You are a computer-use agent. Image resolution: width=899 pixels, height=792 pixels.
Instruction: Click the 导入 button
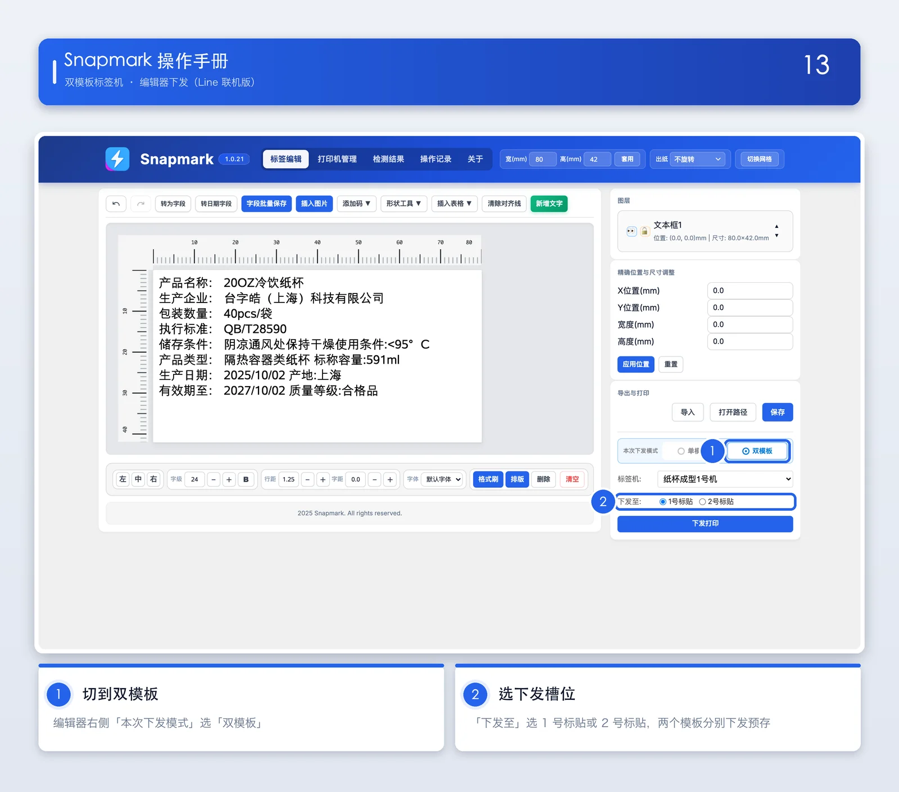[x=688, y=413]
